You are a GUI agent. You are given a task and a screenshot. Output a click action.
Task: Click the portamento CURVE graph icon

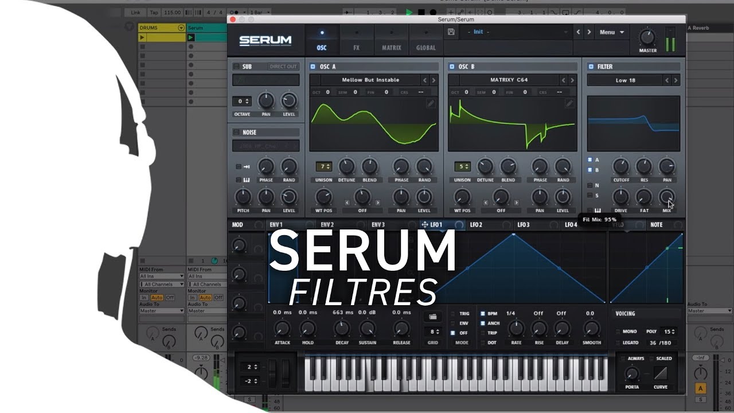[661, 373]
